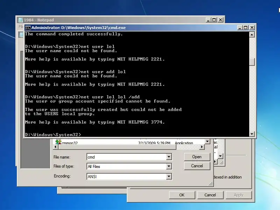Click the Notepad icon in 1984 title bar
280x210 pixels.
tap(21, 20)
